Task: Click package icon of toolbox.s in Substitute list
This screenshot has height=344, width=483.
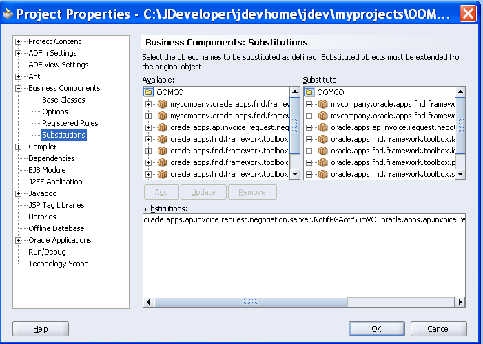Action: pos(322,174)
